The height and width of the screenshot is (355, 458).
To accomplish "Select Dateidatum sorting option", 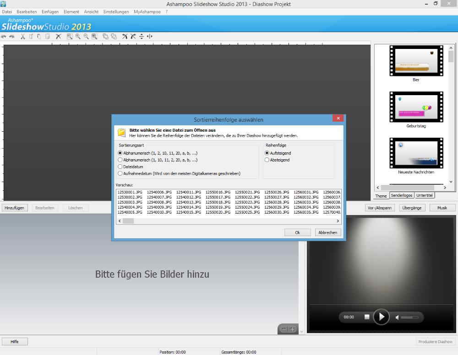I will click(120, 167).
